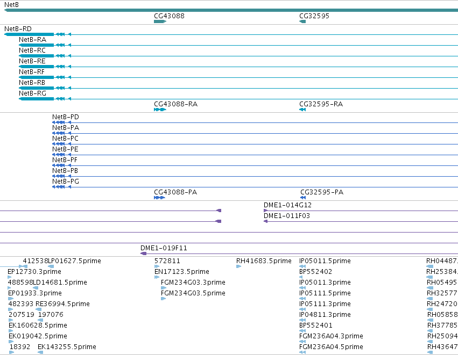Image resolution: width=458 pixels, height=355 pixels.
Task: Select the DME1-011F03 purple arrow marker
Action: (x=265, y=221)
